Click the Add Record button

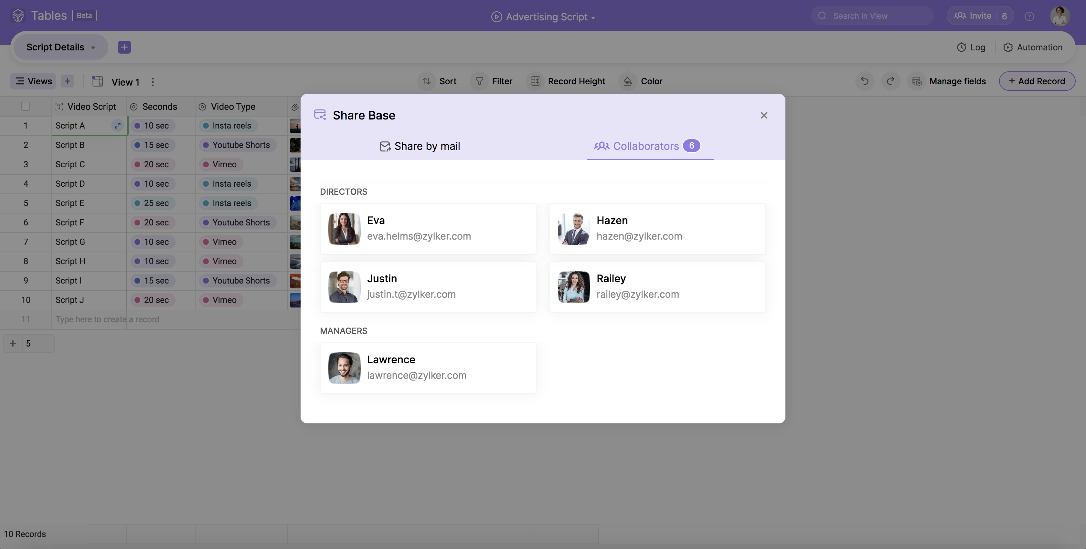pyautogui.click(x=1037, y=81)
